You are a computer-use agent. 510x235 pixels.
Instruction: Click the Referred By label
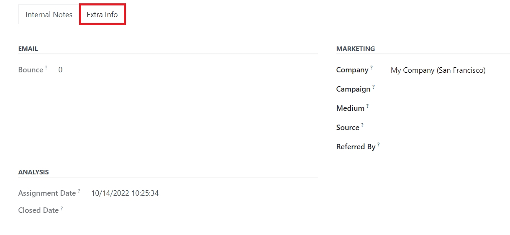point(356,147)
